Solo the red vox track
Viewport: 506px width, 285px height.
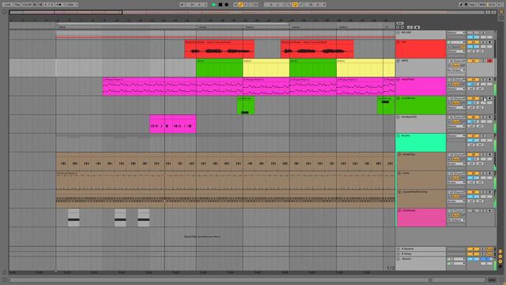coord(483,42)
